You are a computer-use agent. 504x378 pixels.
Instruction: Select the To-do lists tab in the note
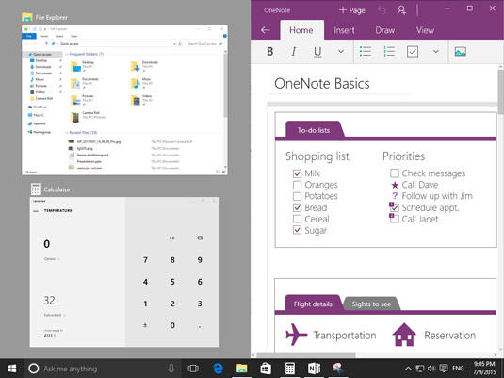314,130
